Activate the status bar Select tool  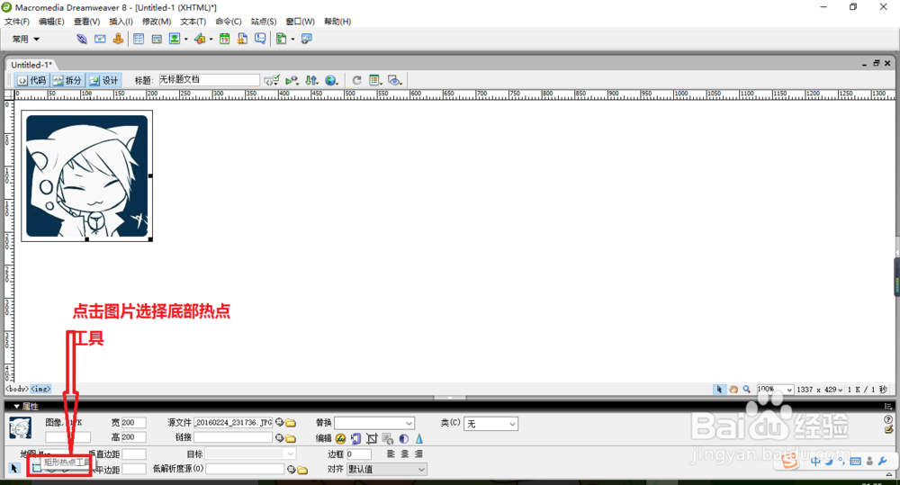click(x=719, y=389)
